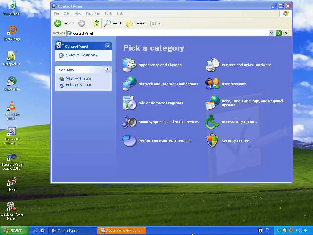Click the Go button
The height and width of the screenshot is (235, 313).
pyautogui.click(x=282, y=33)
